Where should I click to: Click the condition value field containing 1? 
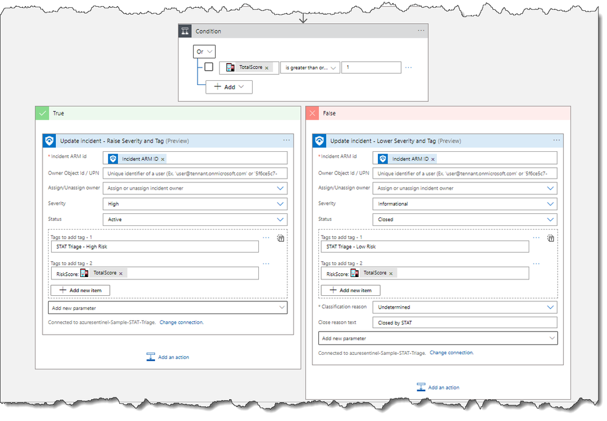tap(371, 67)
